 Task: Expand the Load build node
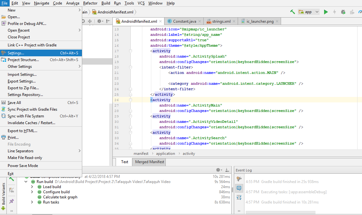[32, 187]
